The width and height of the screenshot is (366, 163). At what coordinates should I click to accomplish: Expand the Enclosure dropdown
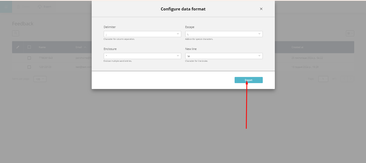142,56
